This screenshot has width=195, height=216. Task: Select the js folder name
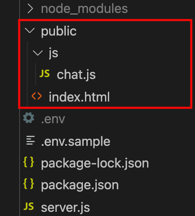(53, 53)
